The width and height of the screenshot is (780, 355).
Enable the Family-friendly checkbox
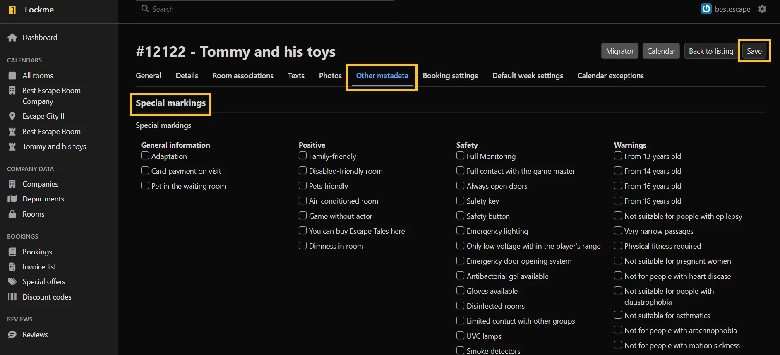pos(302,156)
